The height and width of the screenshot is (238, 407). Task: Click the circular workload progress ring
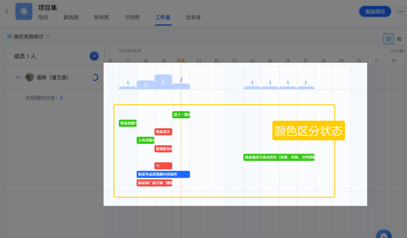[x=95, y=77]
